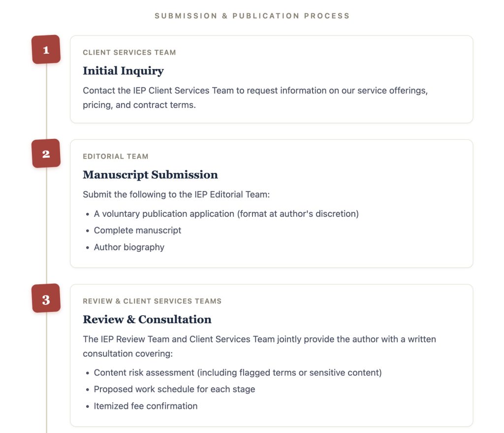
Task: Click the Initial Inquiry description paragraph
Action: [x=255, y=98]
